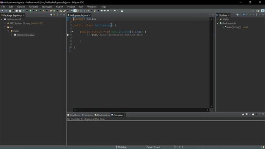Open the Run menu
The image size is (265, 149).
[81, 7]
